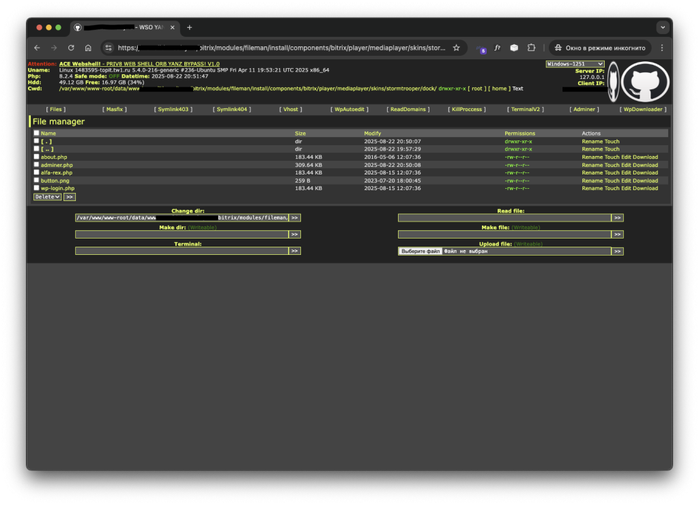Click Download for wp-login.php
Image resolution: width=699 pixels, height=505 pixels.
(x=645, y=188)
